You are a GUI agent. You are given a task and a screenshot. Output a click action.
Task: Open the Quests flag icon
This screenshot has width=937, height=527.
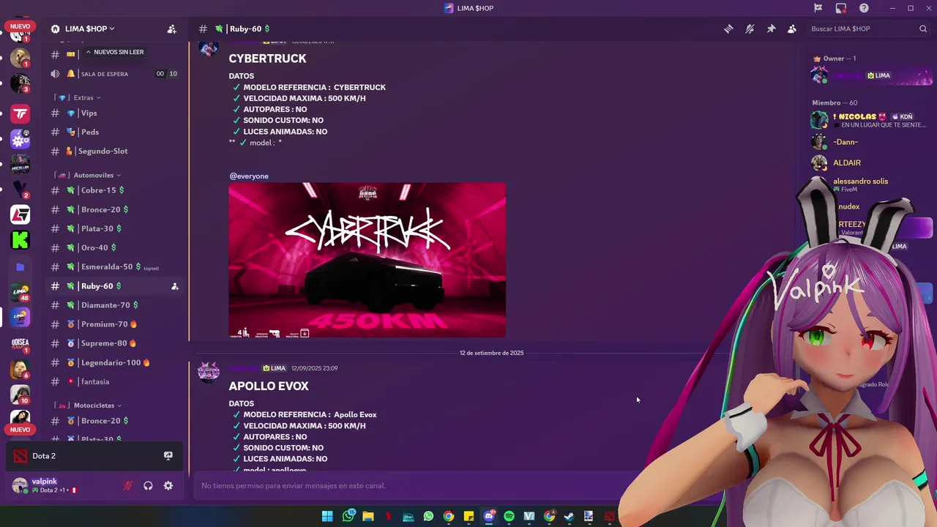click(x=818, y=8)
